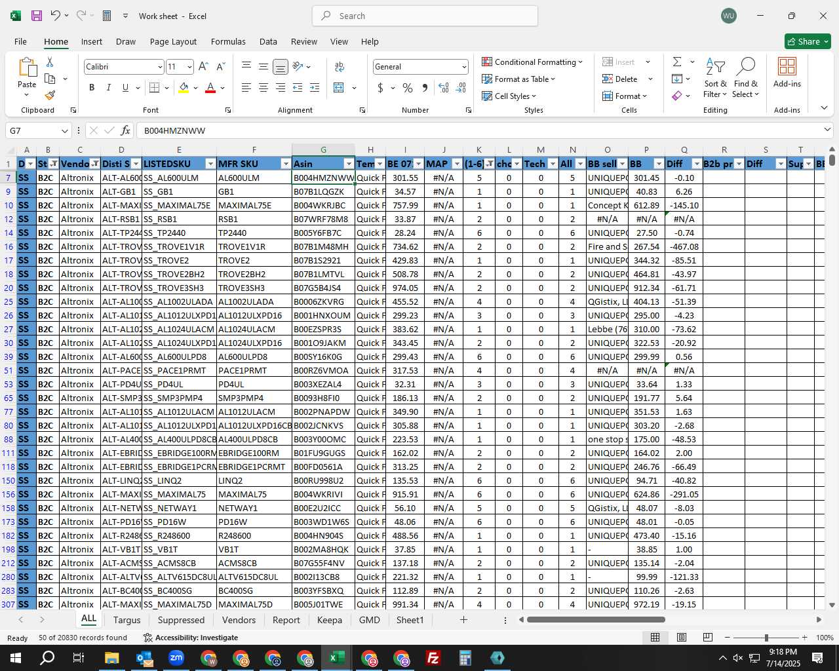The width and height of the screenshot is (839, 671).
Task: Open the MFR SKU column filter dropdown
Action: [286, 164]
